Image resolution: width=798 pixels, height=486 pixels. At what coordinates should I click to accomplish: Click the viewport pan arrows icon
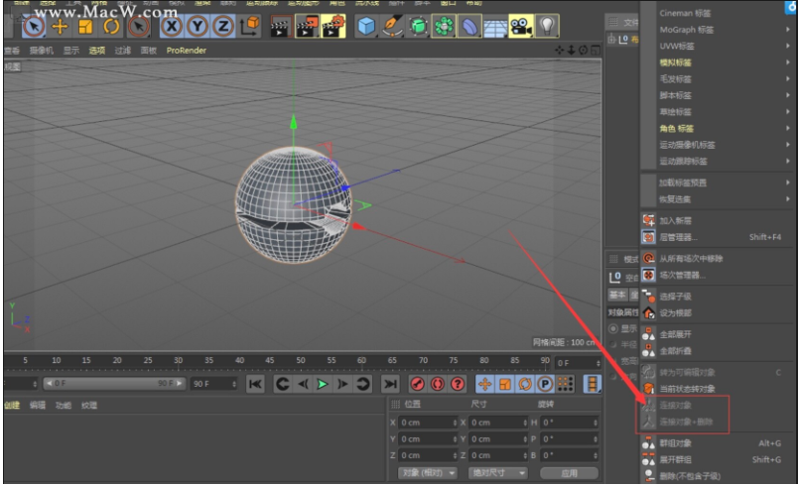tap(560, 50)
